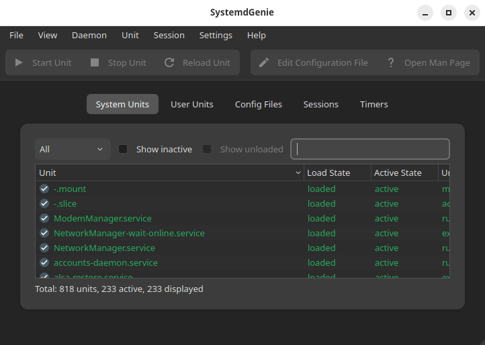This screenshot has height=345, width=485.
Task: Close the SystemdGenie window
Action: coord(472,13)
